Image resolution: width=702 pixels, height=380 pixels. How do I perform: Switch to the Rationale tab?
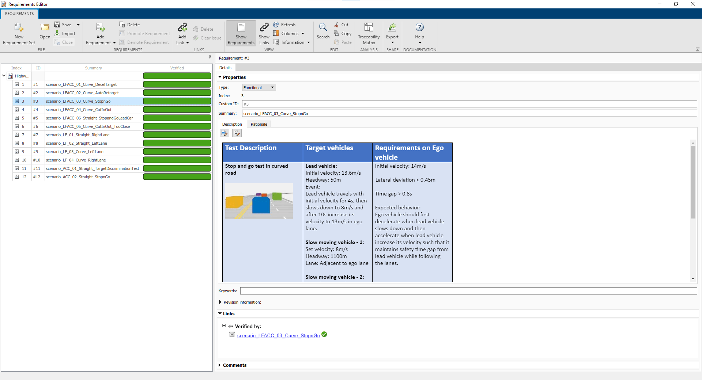pyautogui.click(x=259, y=124)
